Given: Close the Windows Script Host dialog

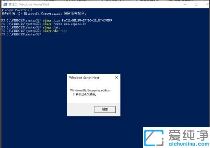Looking at the screenshot, I should 117,78.
